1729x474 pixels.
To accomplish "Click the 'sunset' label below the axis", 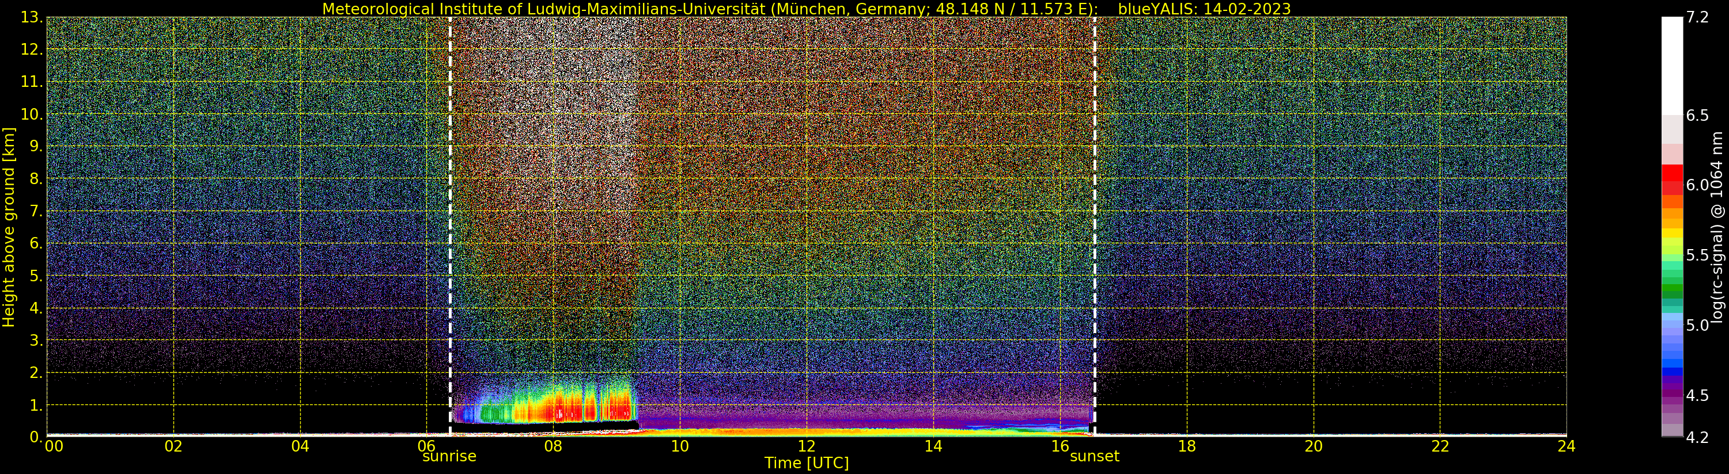I will tap(1094, 457).
